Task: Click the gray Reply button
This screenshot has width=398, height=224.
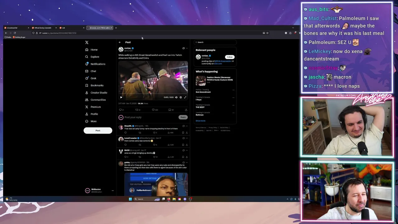Action: pos(183,117)
